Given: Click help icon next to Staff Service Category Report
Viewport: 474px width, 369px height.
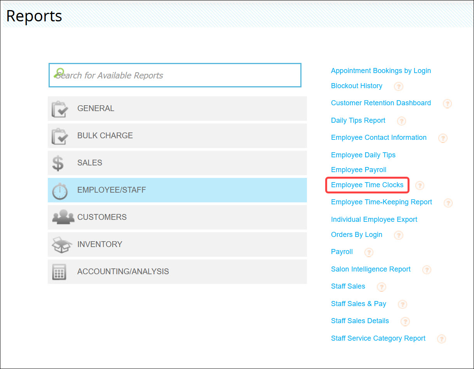Looking at the screenshot, I should (x=441, y=339).
